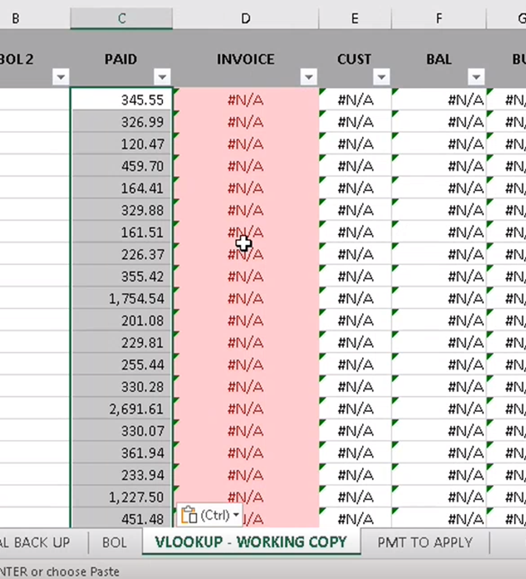Select PAID cell with 1,754.54
The image size is (526, 579).
pyautogui.click(x=121, y=298)
